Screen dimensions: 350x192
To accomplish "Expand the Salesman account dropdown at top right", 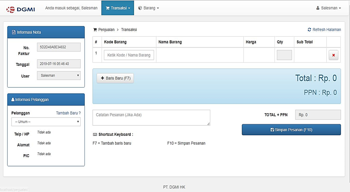I will pos(329,8).
